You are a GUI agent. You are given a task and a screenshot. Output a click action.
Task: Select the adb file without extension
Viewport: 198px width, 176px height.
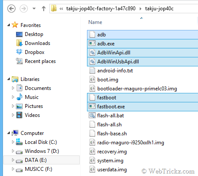143,35
